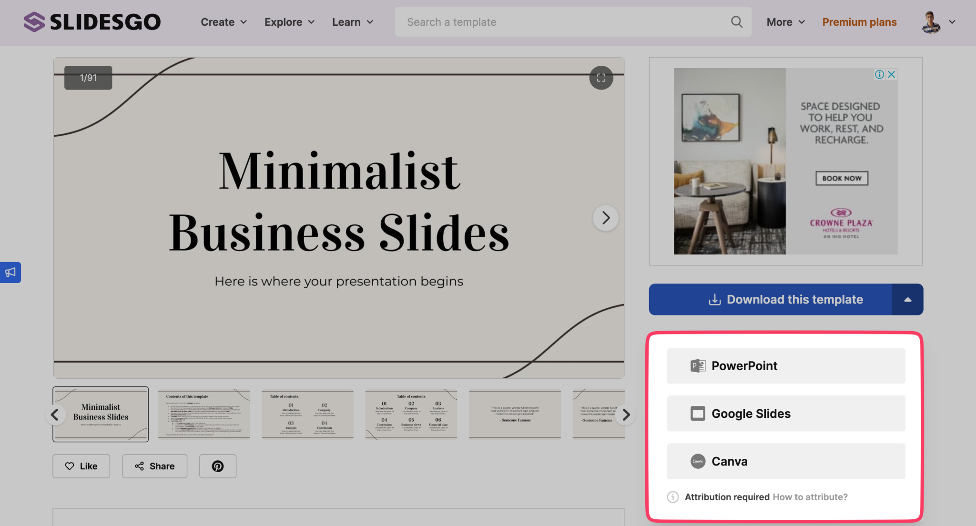Select the PowerPoint download option

click(785, 366)
